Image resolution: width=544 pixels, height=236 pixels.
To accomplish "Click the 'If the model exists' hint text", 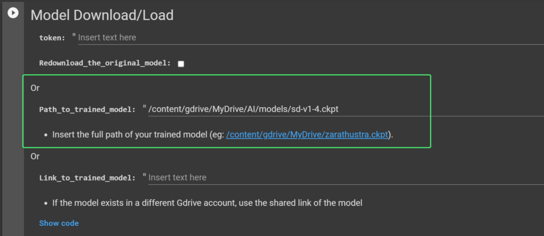I will point(207,203).
